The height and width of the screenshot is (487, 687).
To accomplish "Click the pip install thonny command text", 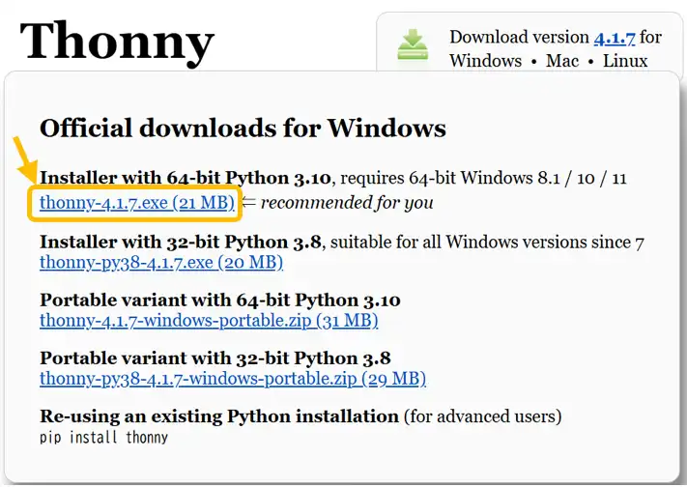I will pyautogui.click(x=103, y=438).
